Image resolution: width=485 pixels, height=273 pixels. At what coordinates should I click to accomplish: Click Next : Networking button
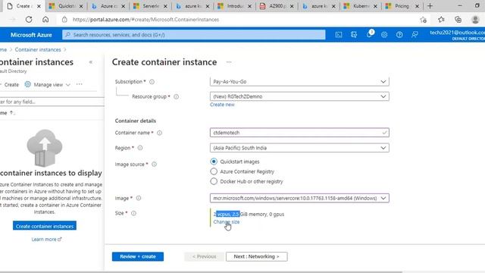(x=256, y=256)
